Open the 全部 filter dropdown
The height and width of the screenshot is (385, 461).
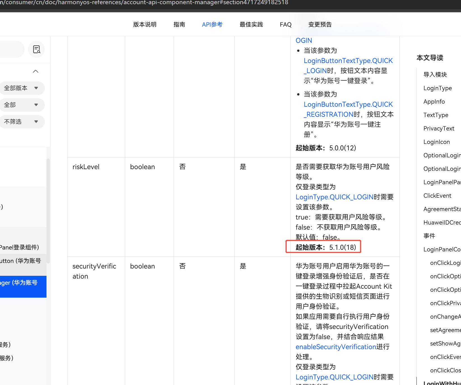tap(22, 105)
